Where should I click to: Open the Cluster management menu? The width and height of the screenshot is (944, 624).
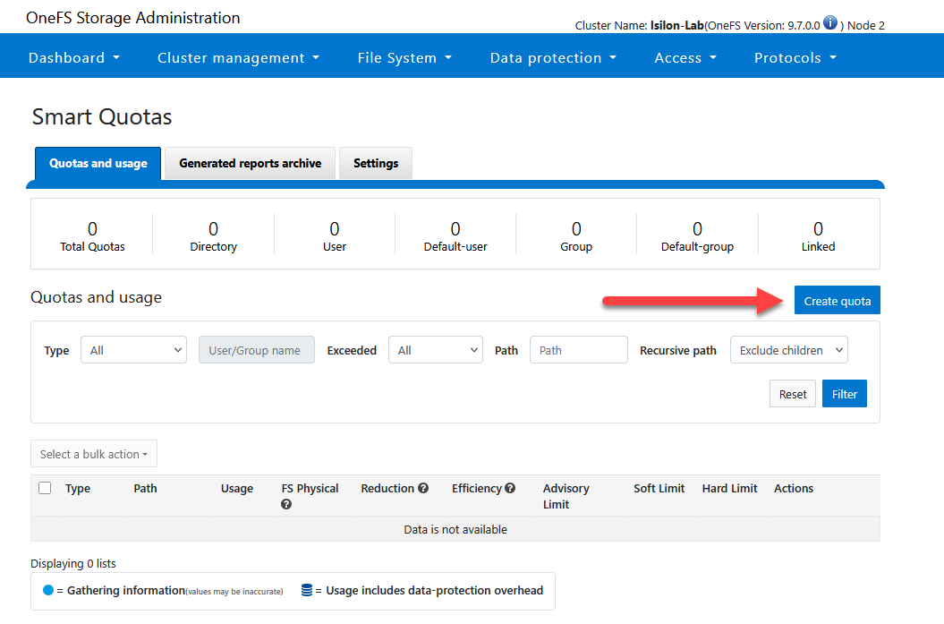point(238,56)
